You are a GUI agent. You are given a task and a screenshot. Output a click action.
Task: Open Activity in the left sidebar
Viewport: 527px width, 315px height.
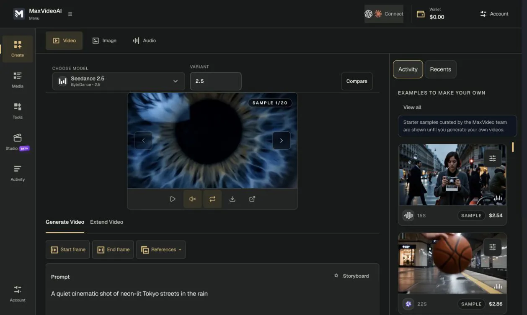(18, 173)
